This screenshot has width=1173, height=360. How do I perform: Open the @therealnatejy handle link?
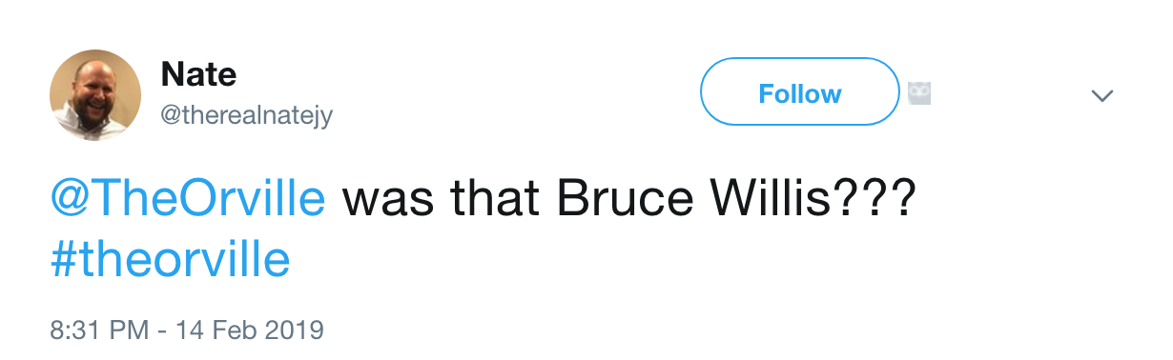[246, 115]
